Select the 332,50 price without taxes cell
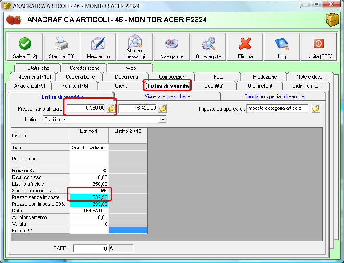The width and height of the screenshot is (344, 263). [89, 197]
